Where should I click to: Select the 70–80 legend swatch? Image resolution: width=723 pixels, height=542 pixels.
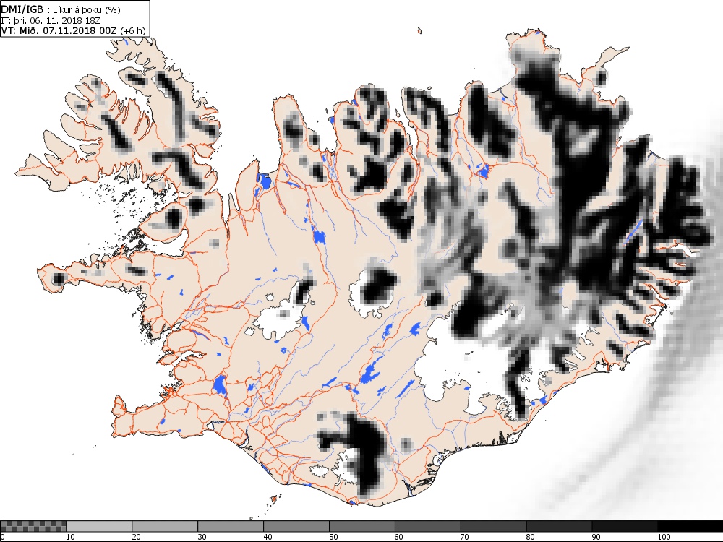pyautogui.click(x=493, y=526)
